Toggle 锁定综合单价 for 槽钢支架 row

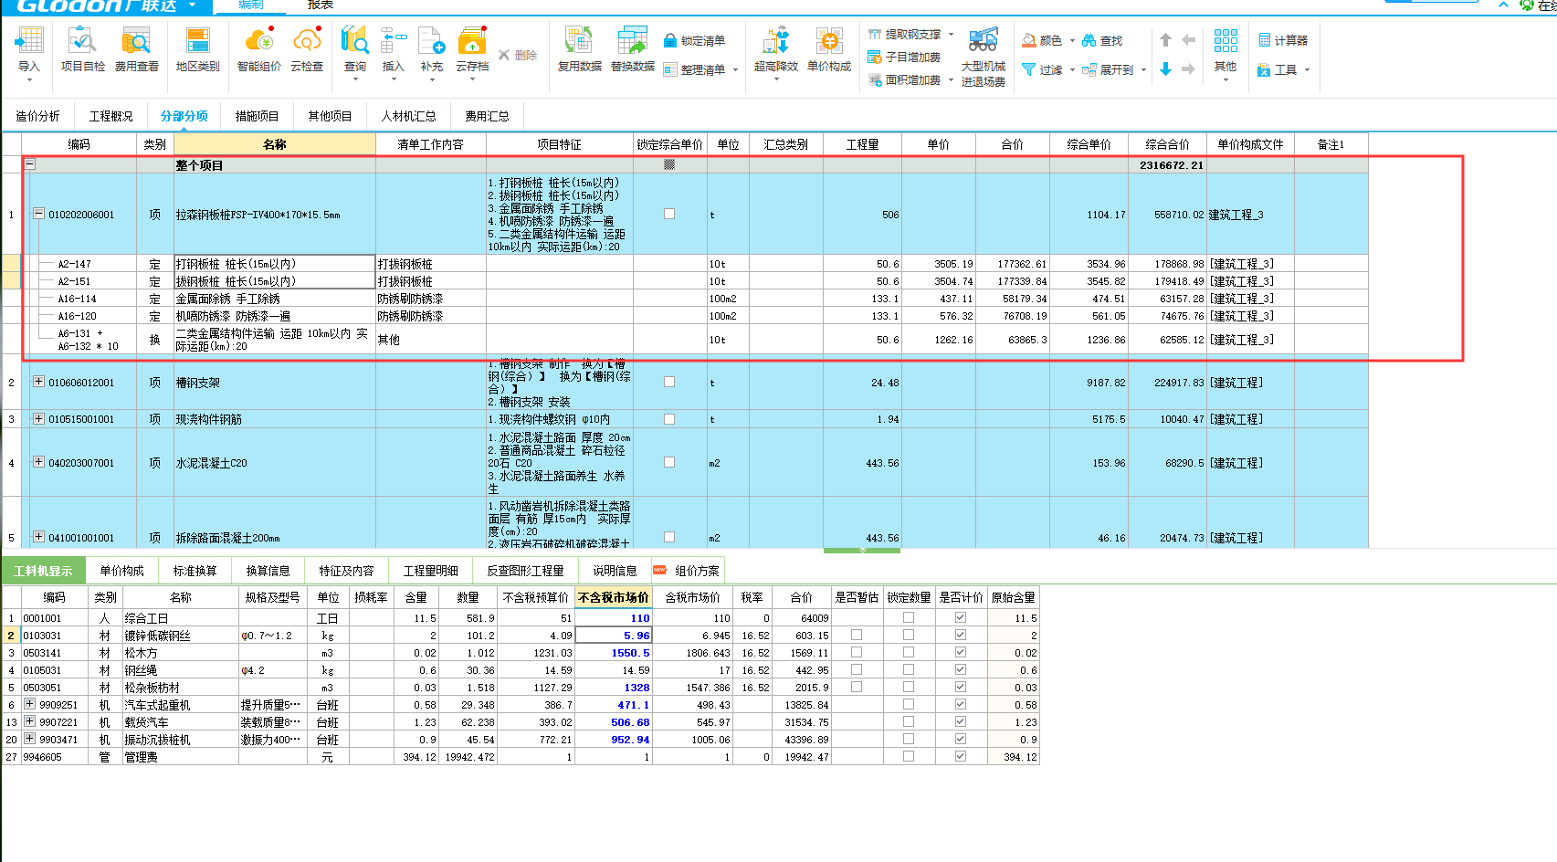click(669, 382)
